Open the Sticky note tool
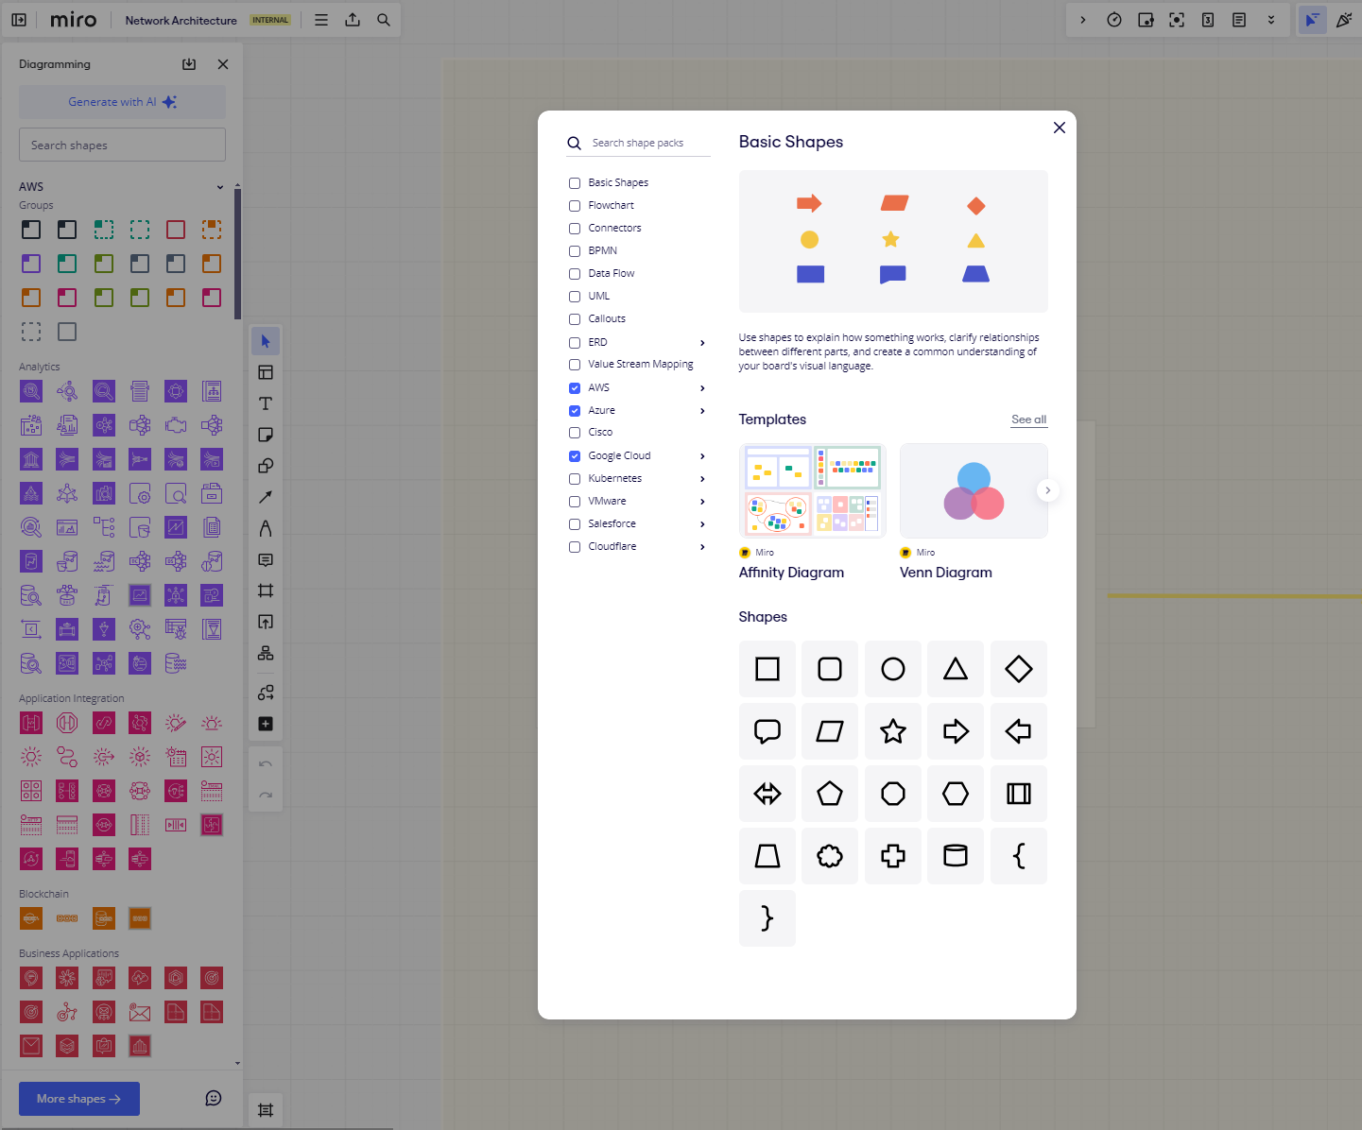The height and width of the screenshot is (1130, 1362). (x=266, y=435)
